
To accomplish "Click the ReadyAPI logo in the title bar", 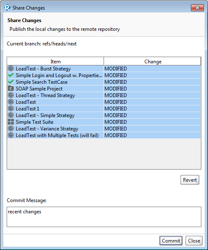I will point(7,7).
